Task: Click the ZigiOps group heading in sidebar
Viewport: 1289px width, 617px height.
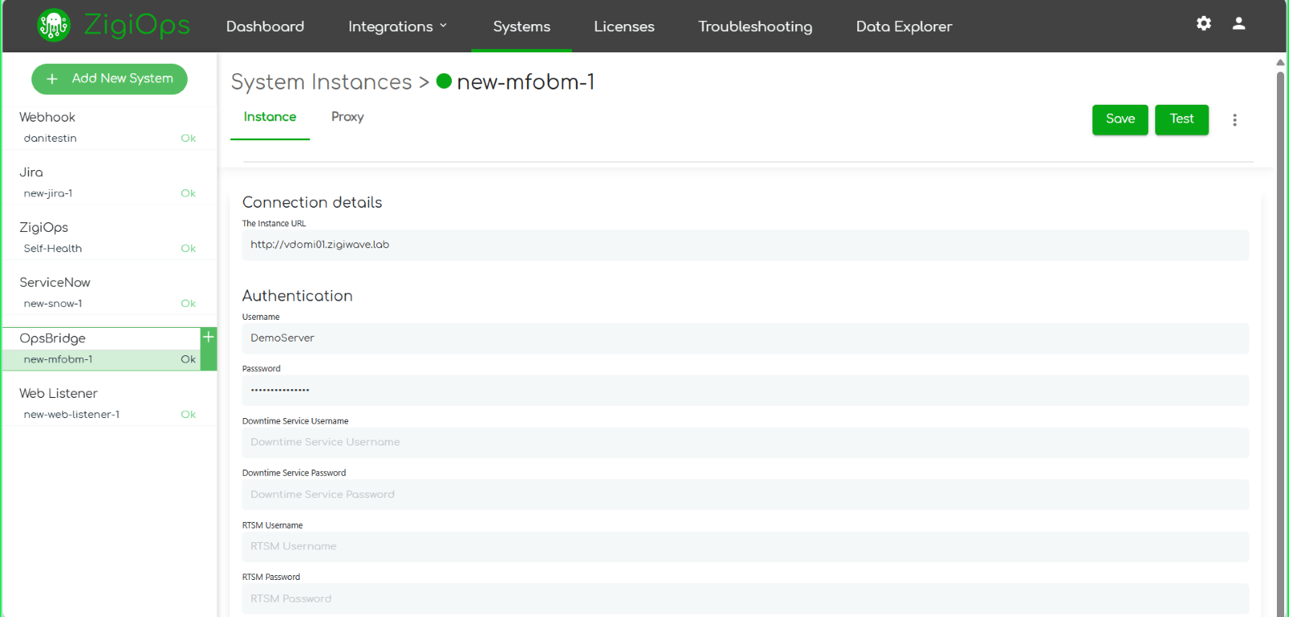Action: coord(44,228)
